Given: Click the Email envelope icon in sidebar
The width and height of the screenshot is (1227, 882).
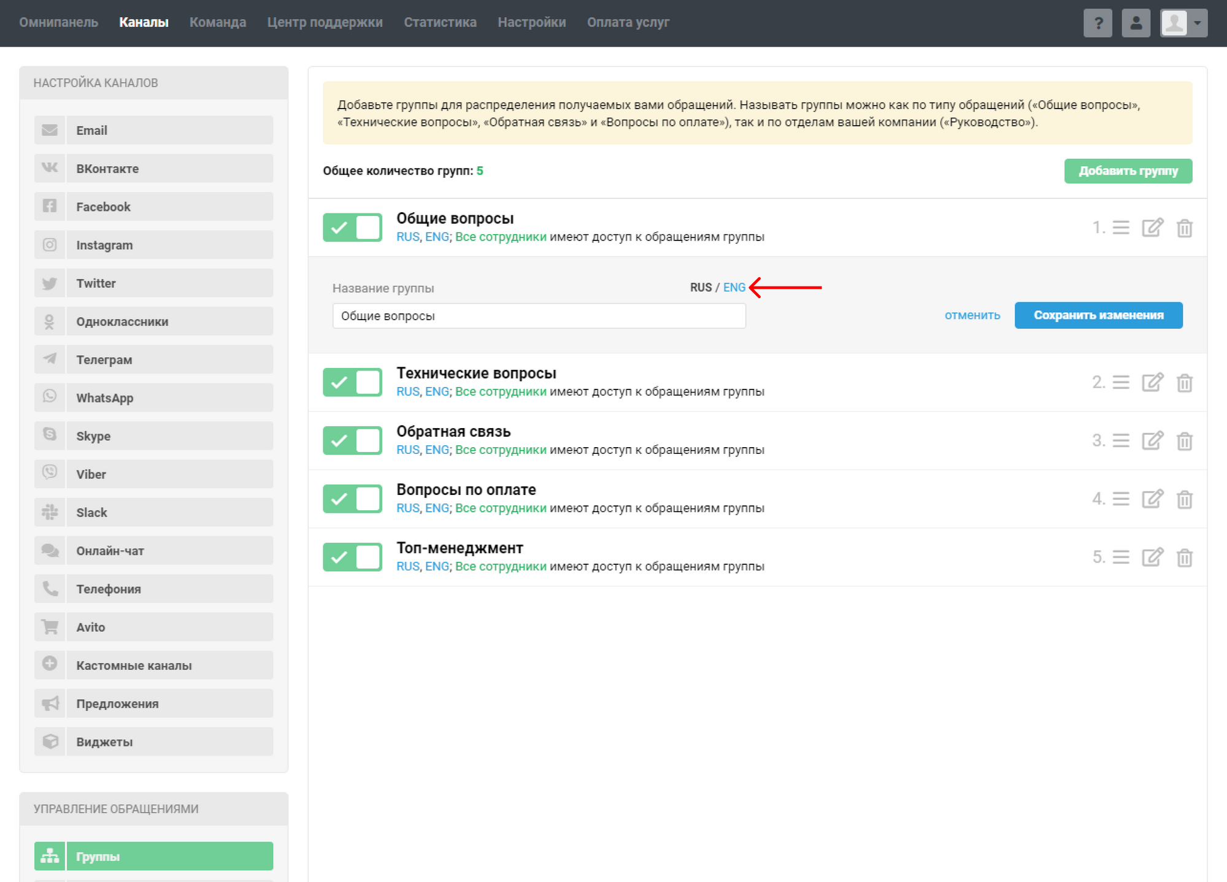Looking at the screenshot, I should coord(50,130).
